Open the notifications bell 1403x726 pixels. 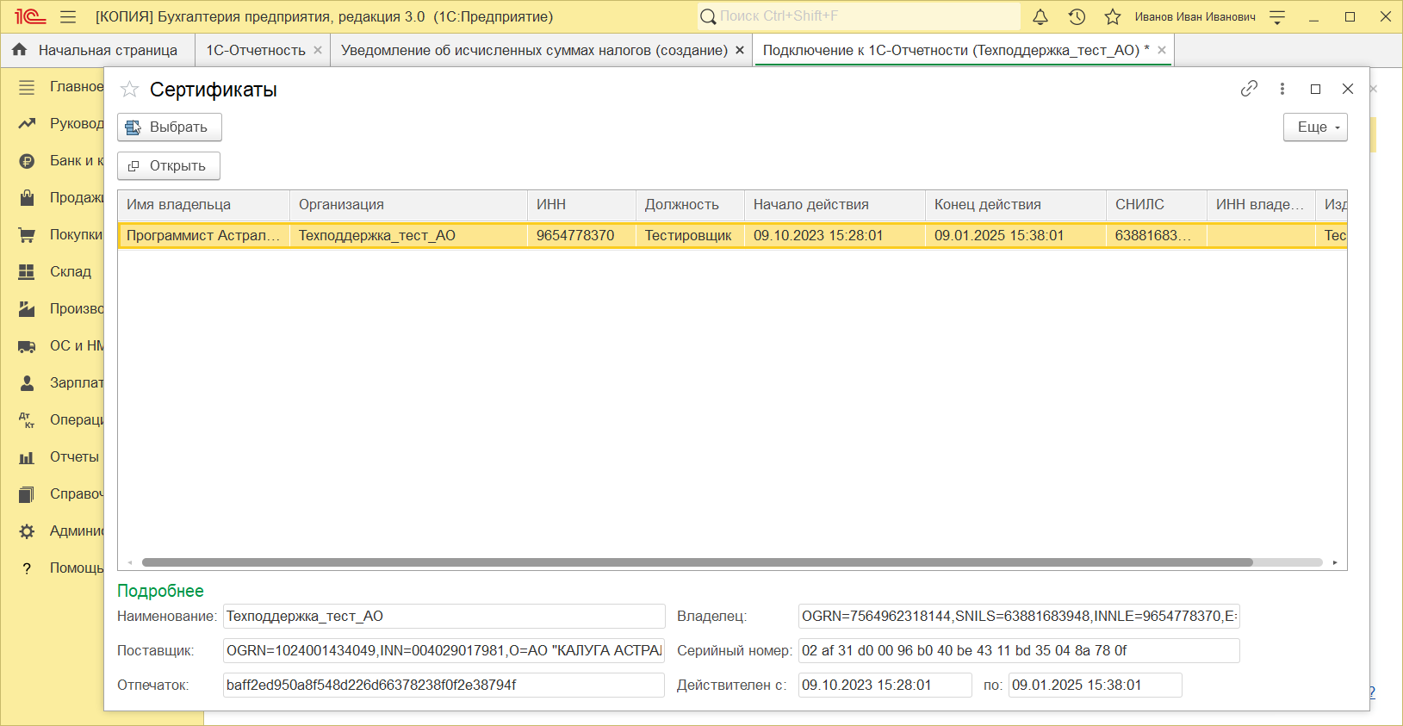pyautogui.click(x=1040, y=16)
